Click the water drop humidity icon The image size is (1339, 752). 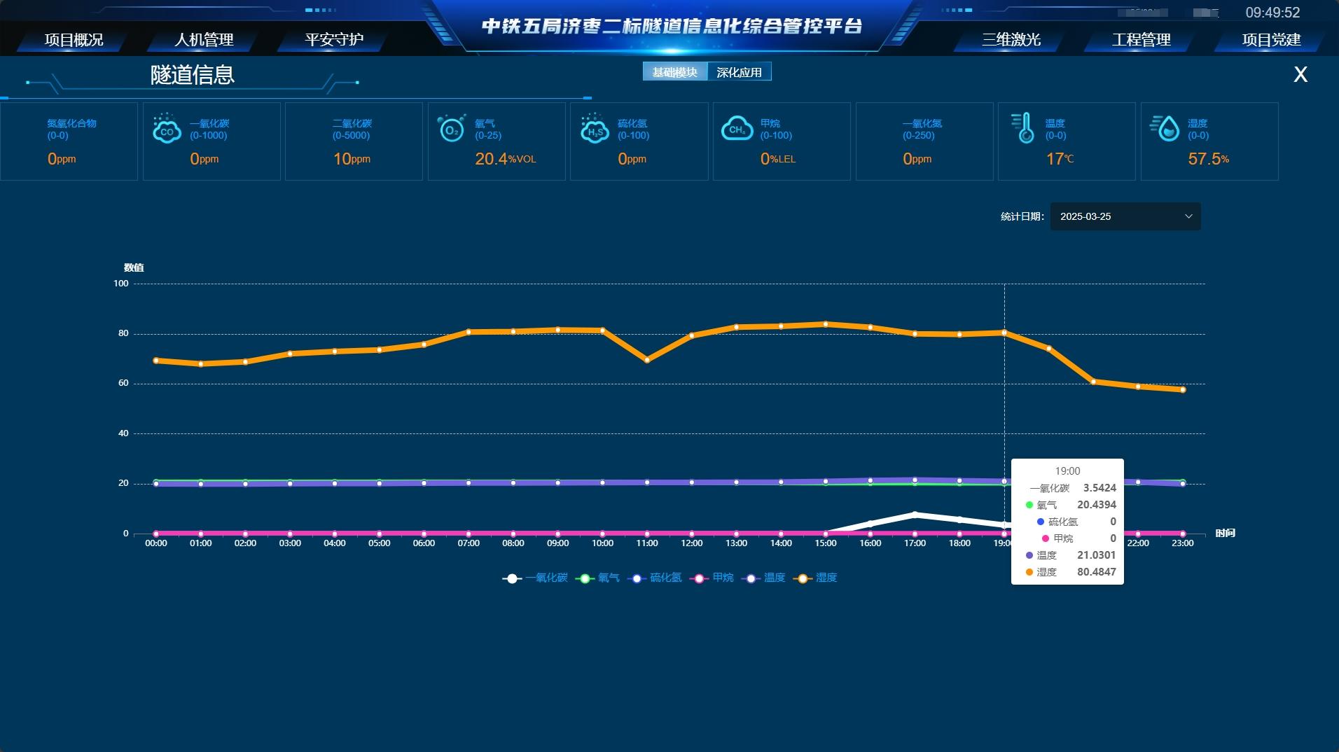coord(1165,129)
